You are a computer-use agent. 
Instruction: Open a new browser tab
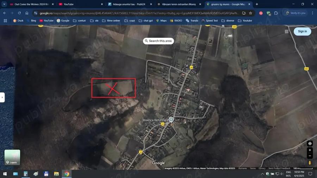pos(257,4)
